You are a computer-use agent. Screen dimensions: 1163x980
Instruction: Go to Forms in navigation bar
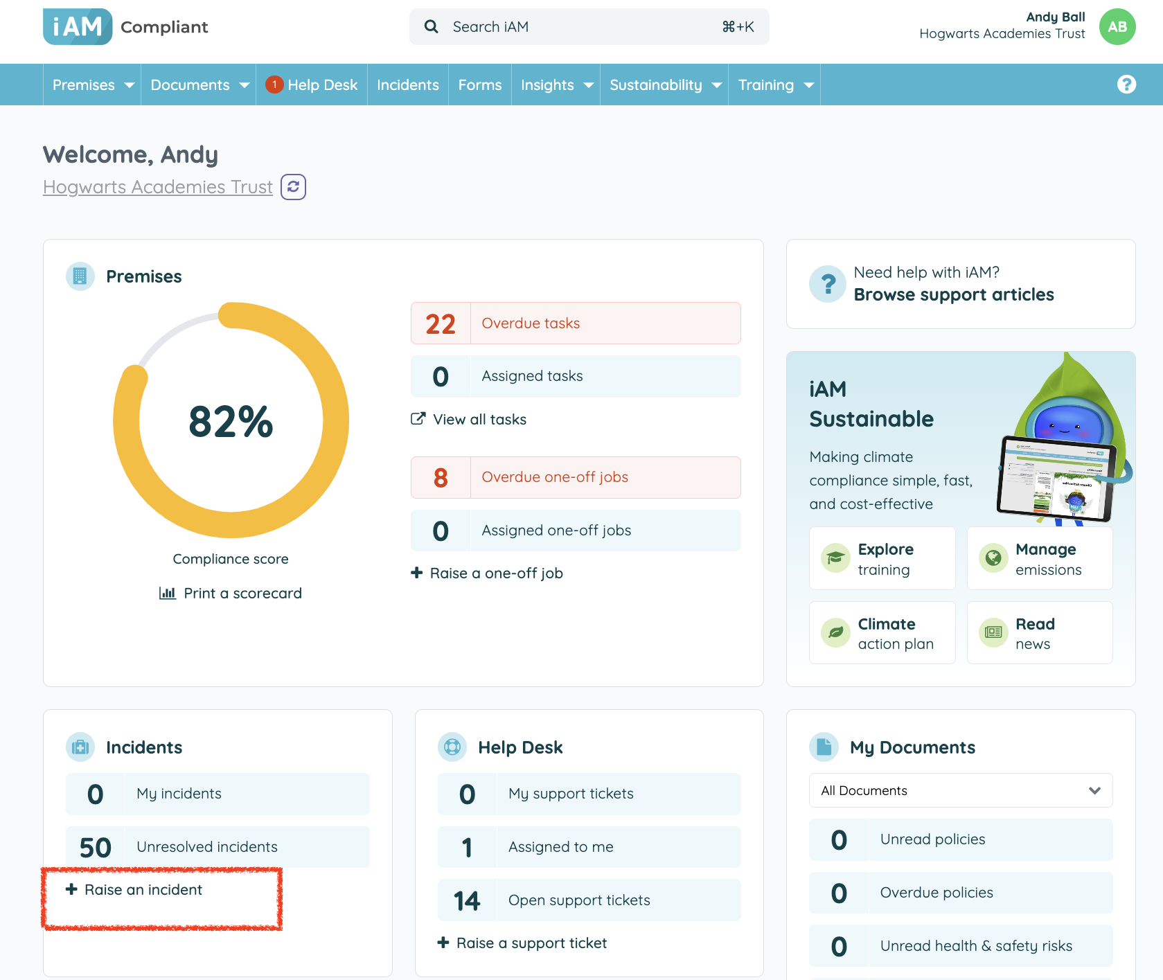tap(479, 84)
